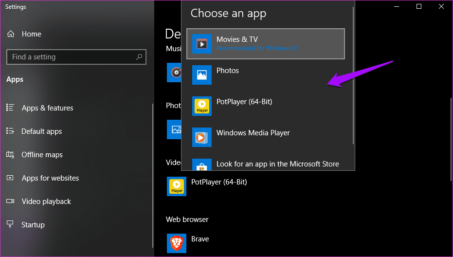Image resolution: width=453 pixels, height=257 pixels.
Task: Click the Offline maps icon
Action: click(10, 155)
